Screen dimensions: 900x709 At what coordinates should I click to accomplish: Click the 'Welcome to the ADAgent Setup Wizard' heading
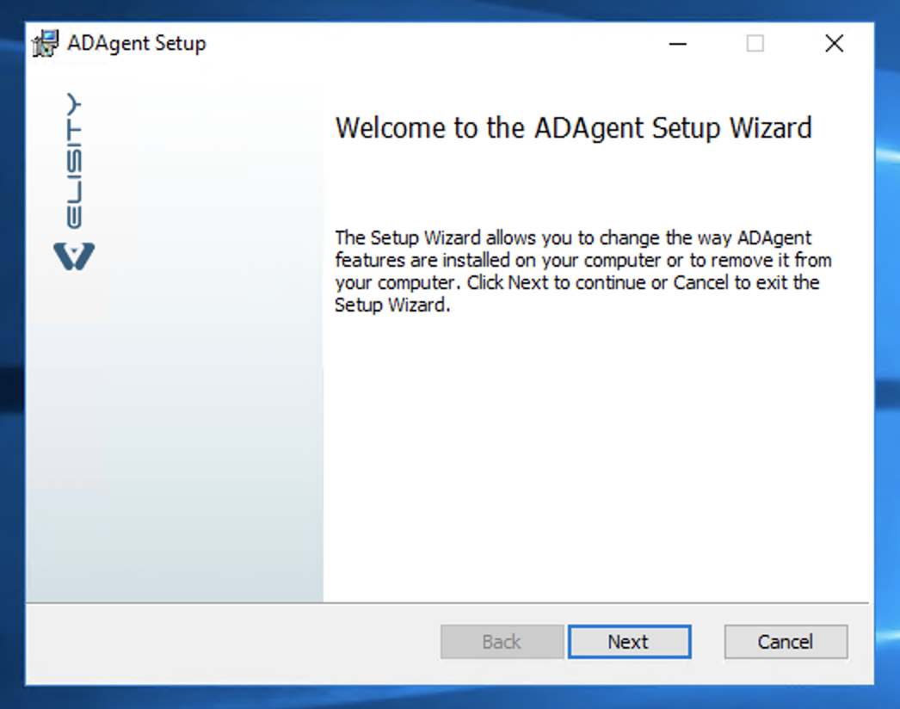pos(573,128)
